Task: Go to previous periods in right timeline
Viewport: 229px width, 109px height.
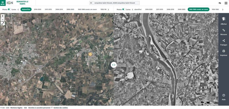Action: [133, 9]
